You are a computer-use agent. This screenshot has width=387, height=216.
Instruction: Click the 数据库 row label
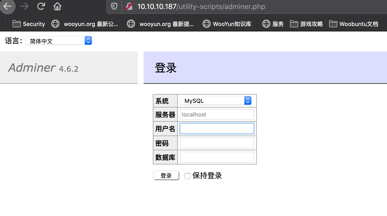(x=165, y=157)
